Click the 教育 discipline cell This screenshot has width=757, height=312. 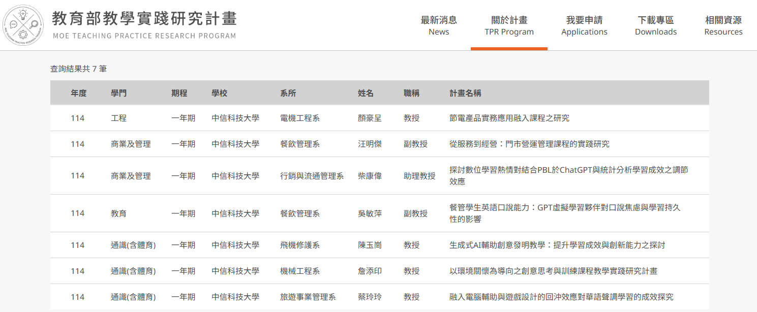[119, 213]
